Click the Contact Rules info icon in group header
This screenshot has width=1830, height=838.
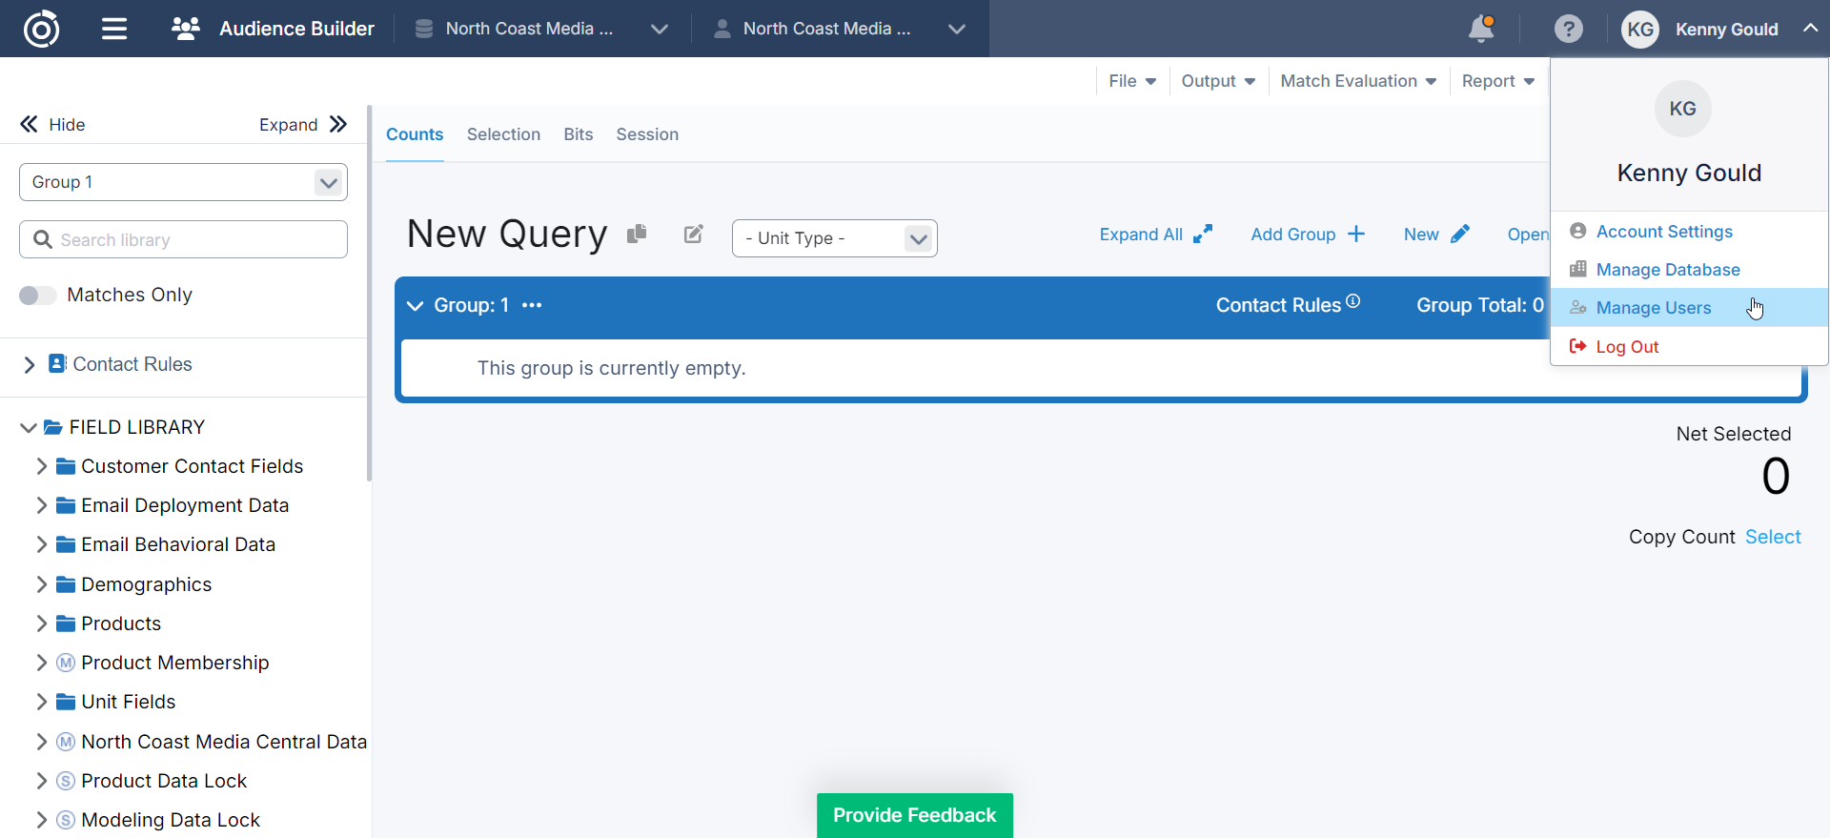pos(1352,301)
